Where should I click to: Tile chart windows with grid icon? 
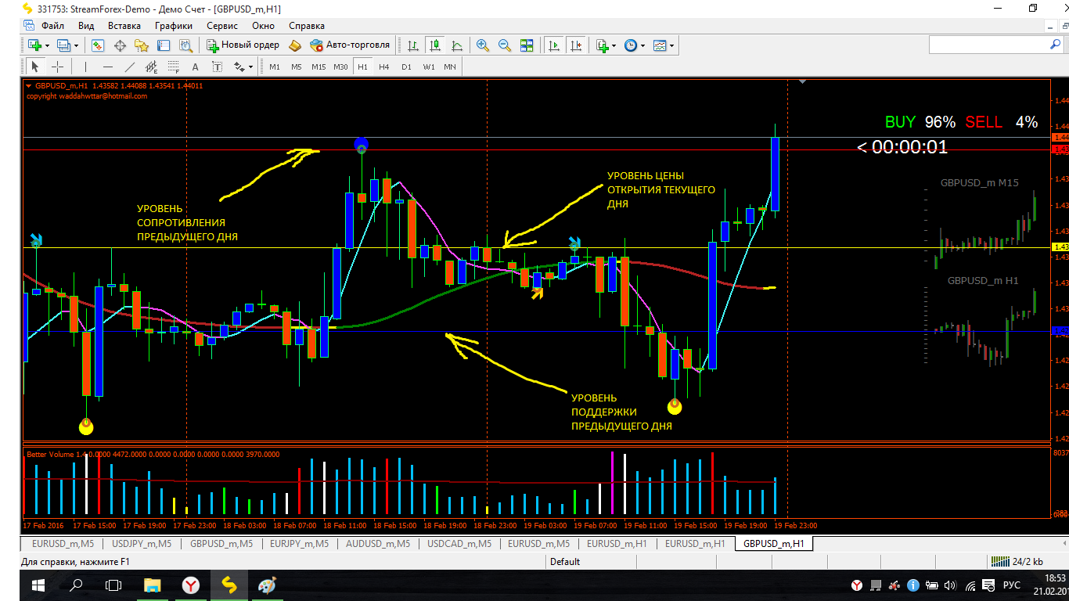click(x=527, y=45)
